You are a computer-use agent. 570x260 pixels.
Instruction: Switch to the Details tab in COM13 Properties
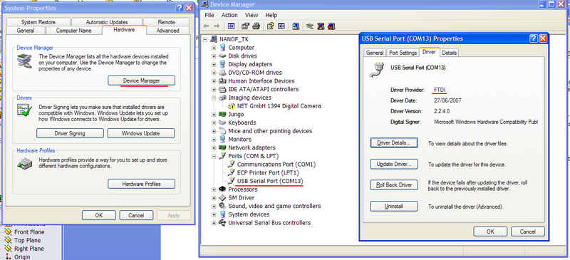450,53
